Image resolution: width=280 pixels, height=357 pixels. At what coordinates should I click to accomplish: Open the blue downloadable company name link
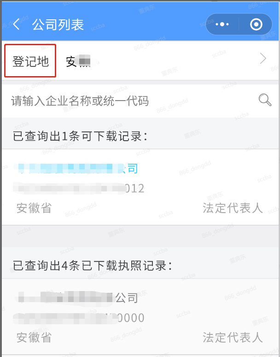pyautogui.click(x=76, y=169)
